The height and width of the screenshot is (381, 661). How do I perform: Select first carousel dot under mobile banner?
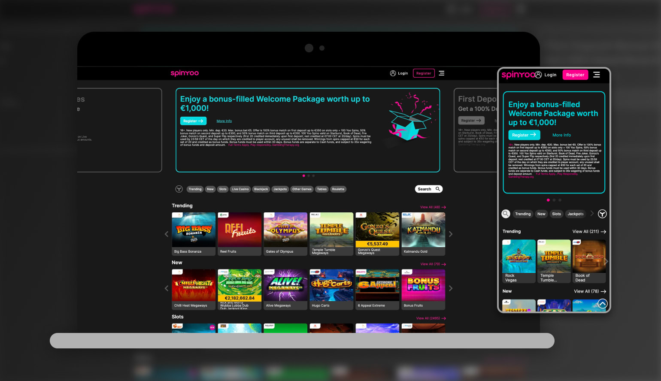click(548, 200)
